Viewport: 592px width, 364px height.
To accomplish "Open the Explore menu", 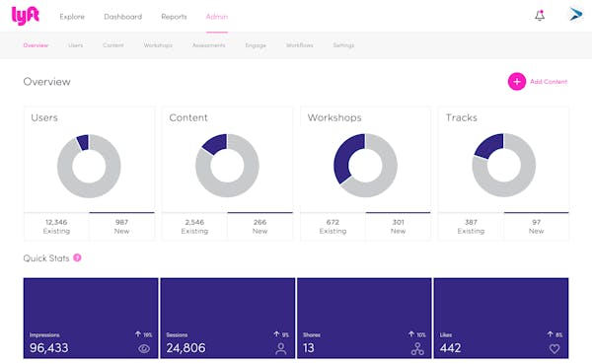I will [x=72, y=17].
